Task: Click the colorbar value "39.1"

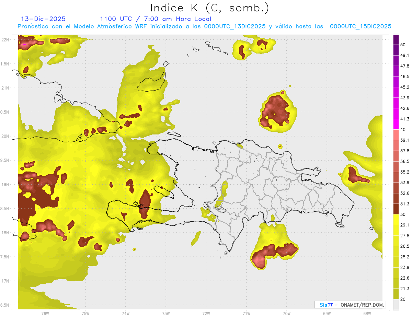Action: click(405, 140)
